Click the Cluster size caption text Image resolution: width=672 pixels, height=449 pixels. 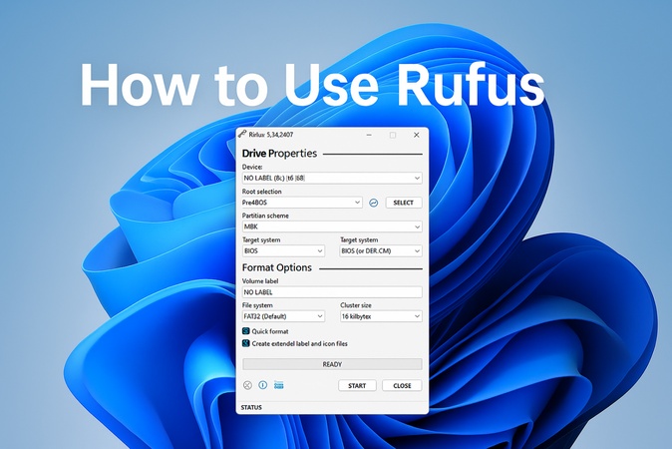(x=356, y=305)
